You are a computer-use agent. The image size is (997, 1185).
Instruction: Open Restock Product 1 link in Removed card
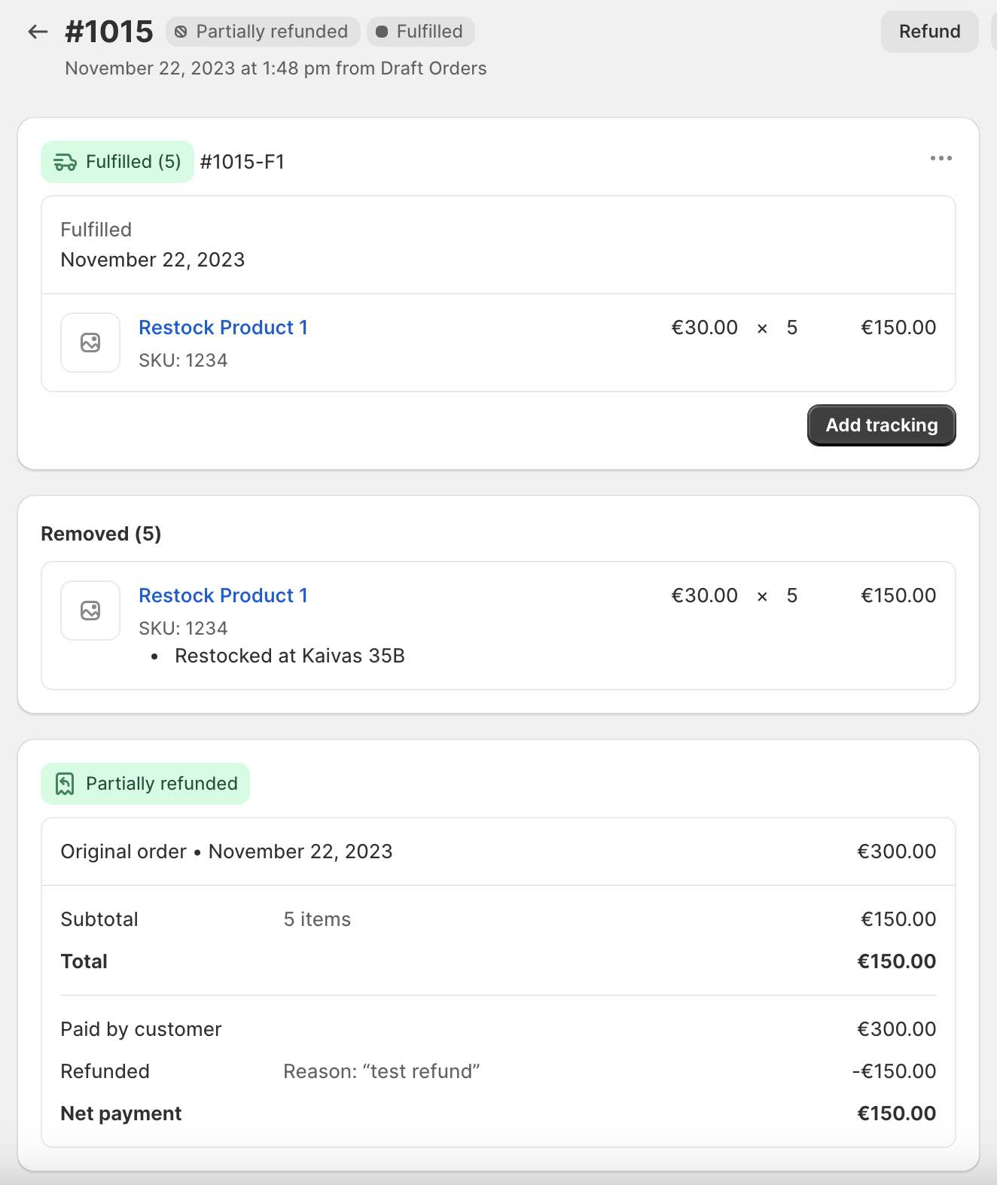(223, 596)
